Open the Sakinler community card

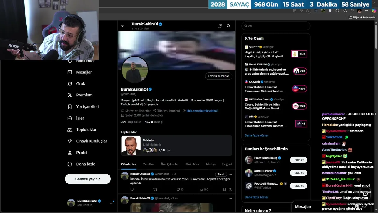pyautogui.click(x=177, y=146)
